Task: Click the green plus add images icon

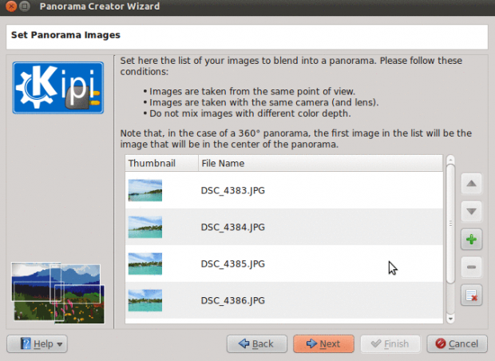Action: 471,239
